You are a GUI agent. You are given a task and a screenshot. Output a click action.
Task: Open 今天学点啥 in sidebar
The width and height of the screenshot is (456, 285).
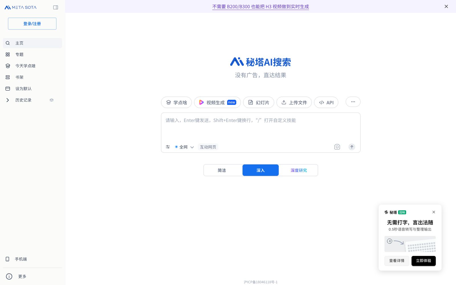(x=32, y=66)
